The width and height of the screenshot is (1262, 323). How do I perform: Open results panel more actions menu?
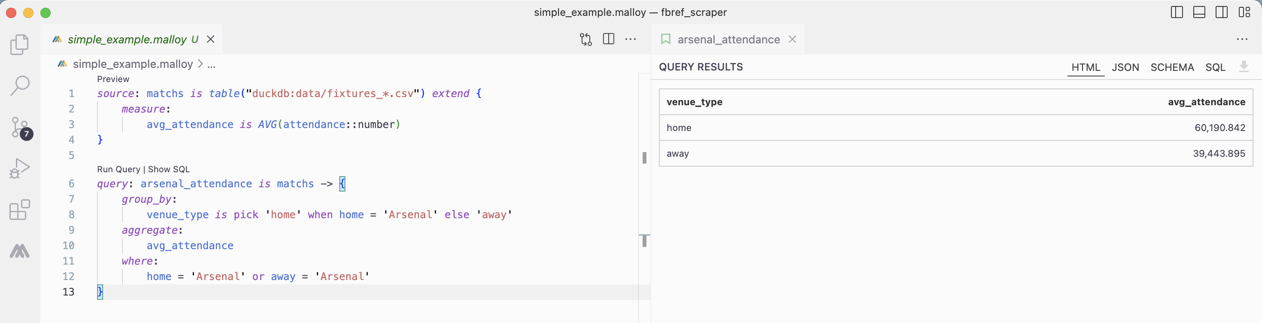tap(1242, 39)
